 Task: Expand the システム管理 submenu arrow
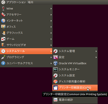click(x=96, y=51)
